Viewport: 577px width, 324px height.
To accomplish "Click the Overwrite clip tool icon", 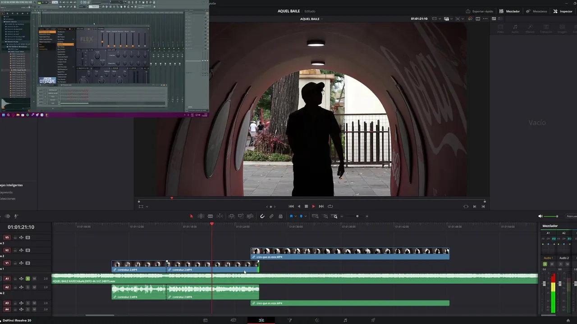I will click(241, 216).
